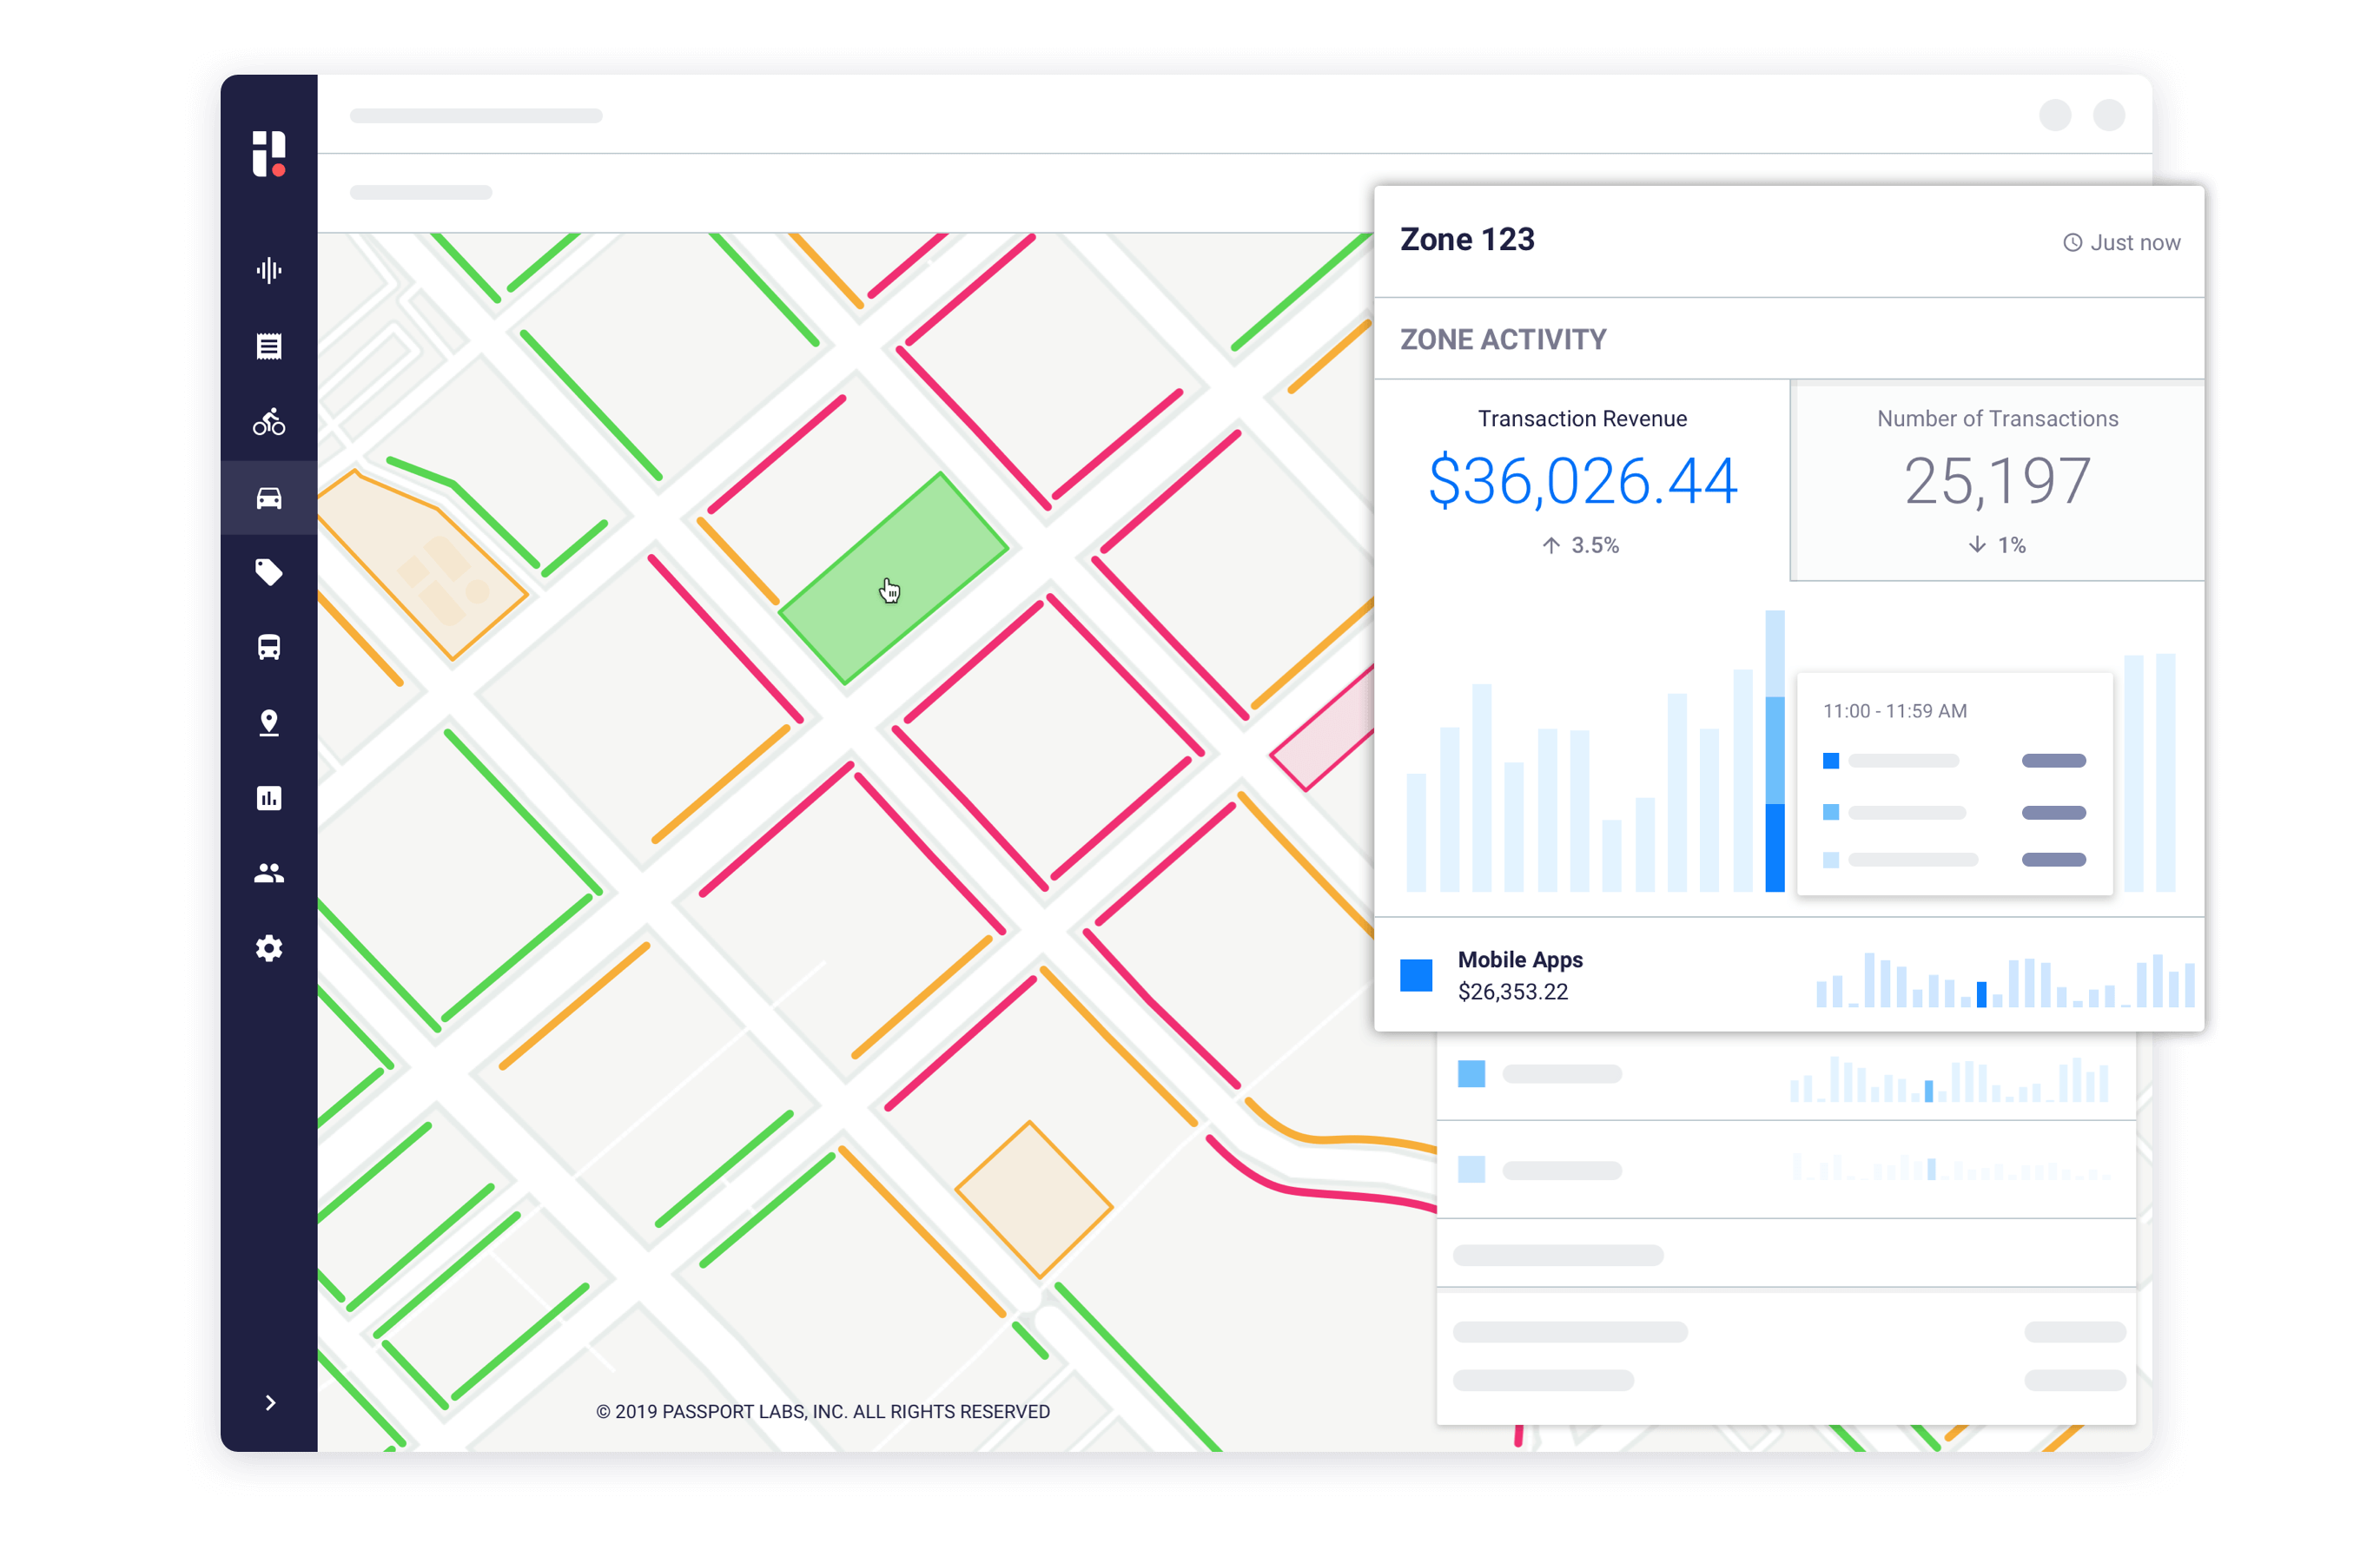The height and width of the screenshot is (1563, 2380).
Task: Open the rates tag icon
Action: tap(269, 572)
